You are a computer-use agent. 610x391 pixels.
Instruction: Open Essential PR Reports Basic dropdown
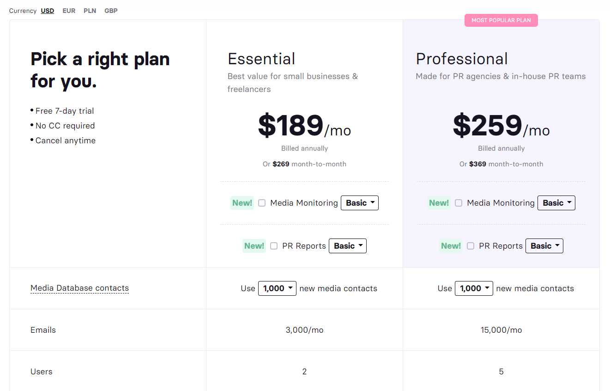[x=348, y=246]
